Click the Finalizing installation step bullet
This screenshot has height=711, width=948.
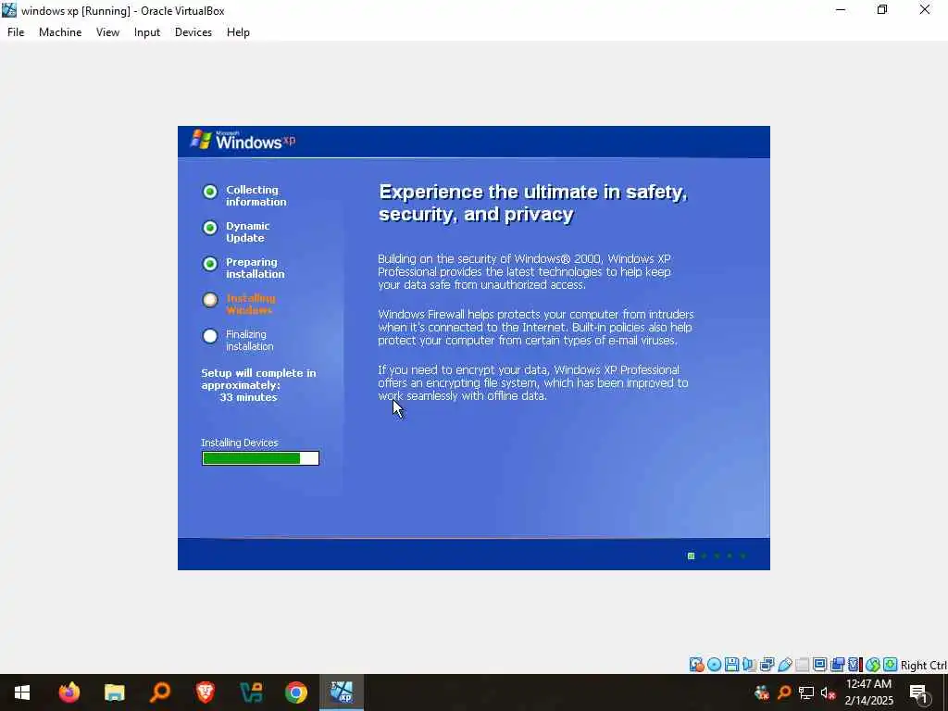(210, 336)
